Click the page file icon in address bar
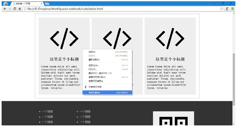 [x=25, y=9]
